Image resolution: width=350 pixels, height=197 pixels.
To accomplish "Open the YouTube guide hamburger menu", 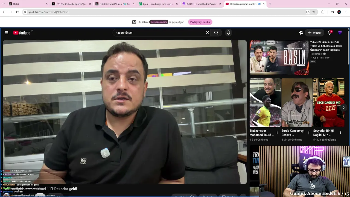I will [7, 33].
